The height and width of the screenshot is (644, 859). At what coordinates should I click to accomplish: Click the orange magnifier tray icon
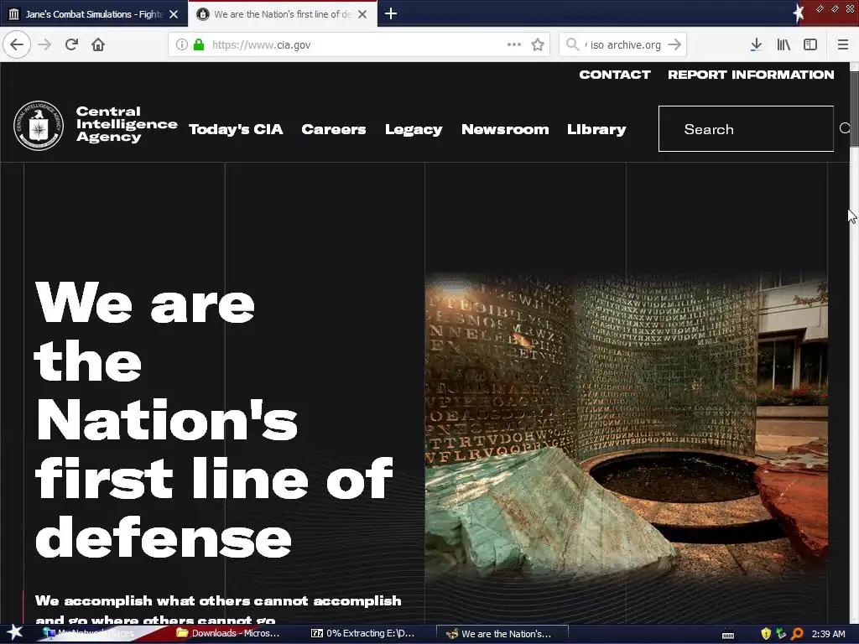(x=797, y=634)
